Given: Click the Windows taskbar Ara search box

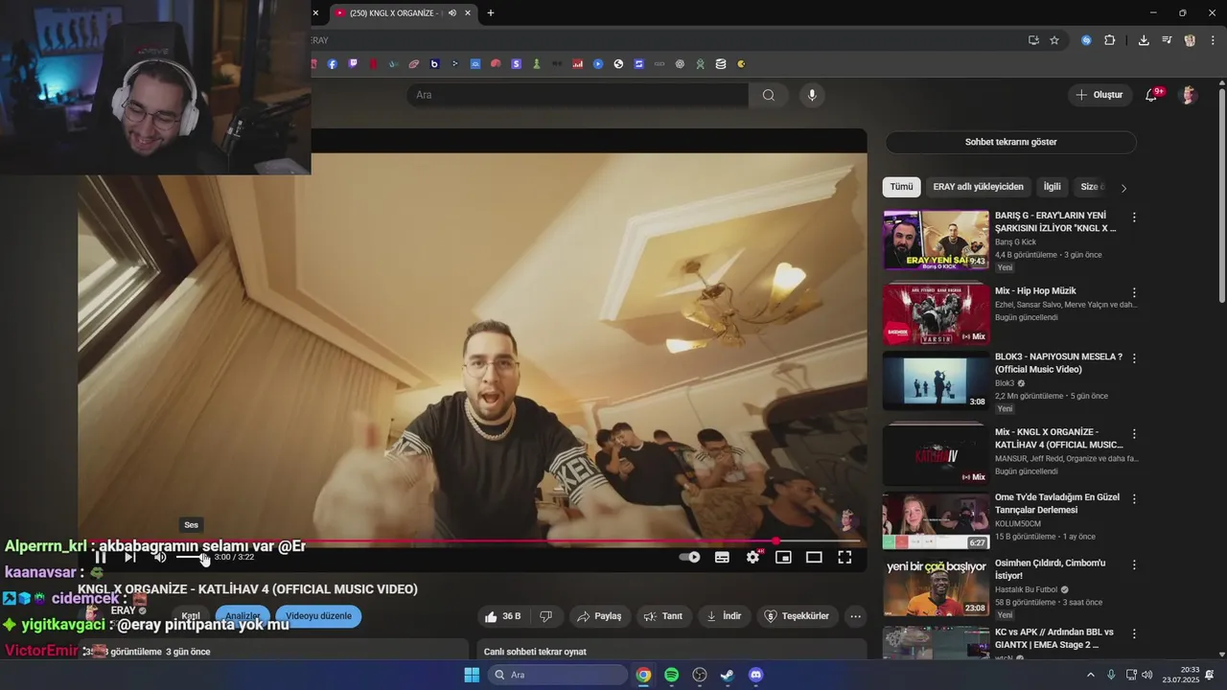Looking at the screenshot, I should tap(558, 675).
